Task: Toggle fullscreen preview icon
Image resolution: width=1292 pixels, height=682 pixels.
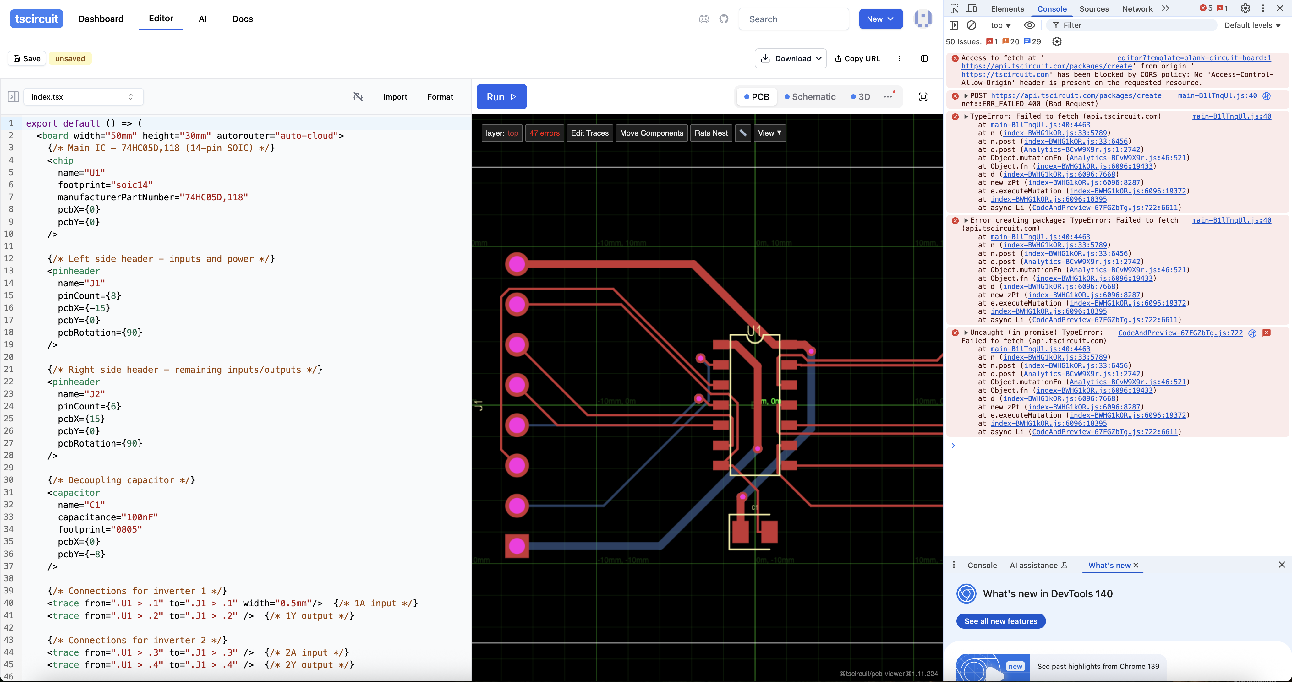Action: [923, 97]
